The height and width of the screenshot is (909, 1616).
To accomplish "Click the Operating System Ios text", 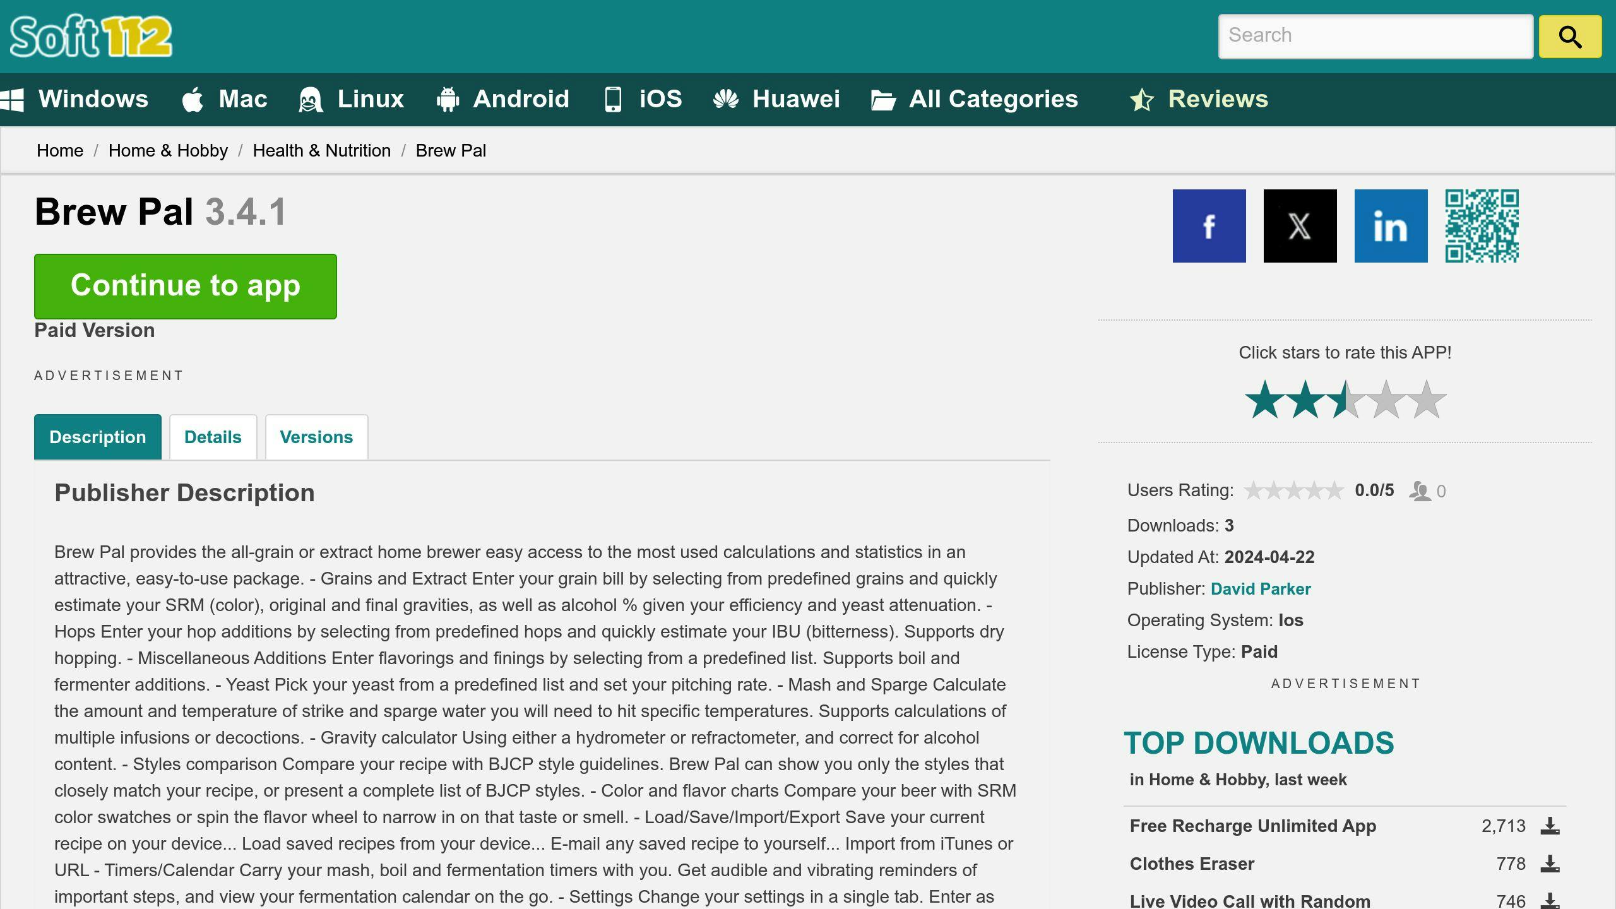I will pyautogui.click(x=1215, y=621).
